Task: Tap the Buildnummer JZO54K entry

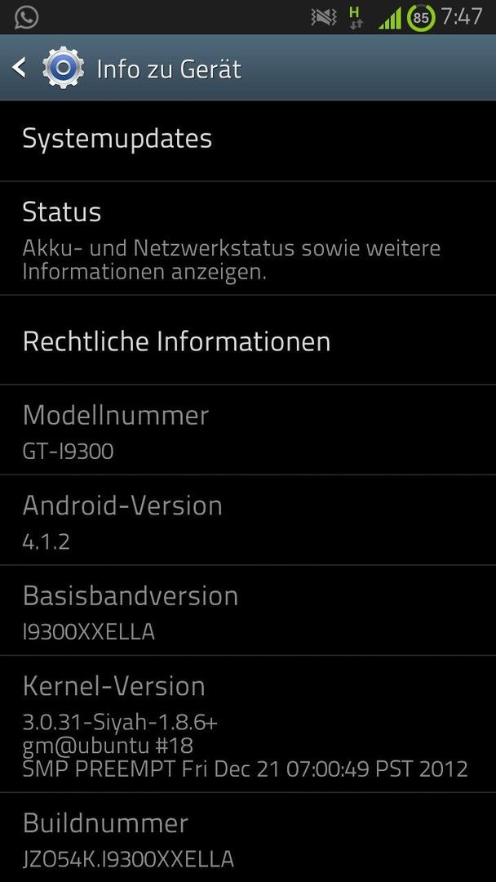Action: pyautogui.click(x=248, y=838)
